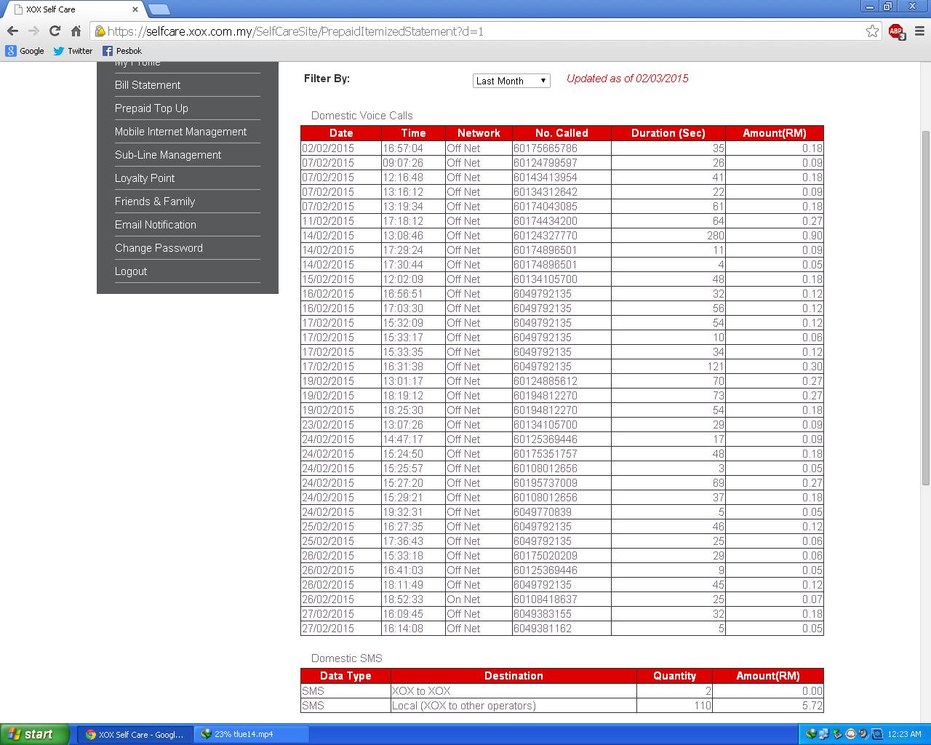Go to Change Password
This screenshot has width=931, height=745.
[159, 248]
